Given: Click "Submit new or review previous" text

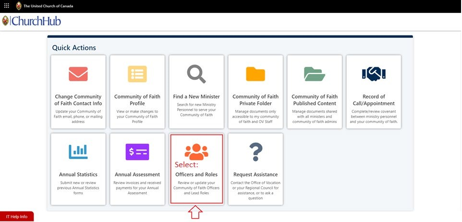Looking at the screenshot, I should 78,188.
